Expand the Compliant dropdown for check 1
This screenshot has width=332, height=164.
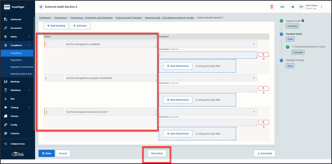click(208, 44)
